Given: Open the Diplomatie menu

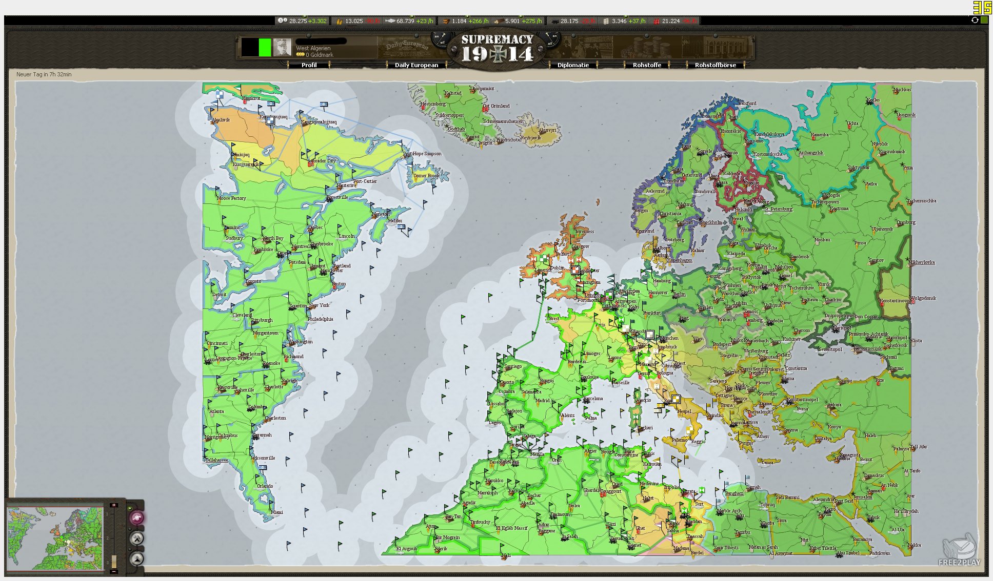Looking at the screenshot, I should (573, 65).
